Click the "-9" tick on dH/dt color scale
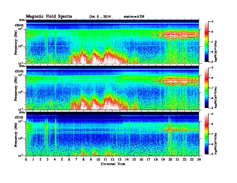Viewport: 237px width, 183px height. tap(212, 62)
